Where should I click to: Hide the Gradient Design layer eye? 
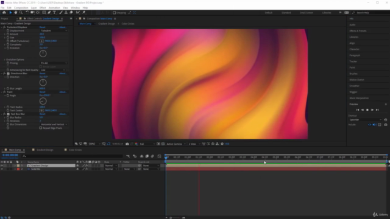tap(2, 165)
